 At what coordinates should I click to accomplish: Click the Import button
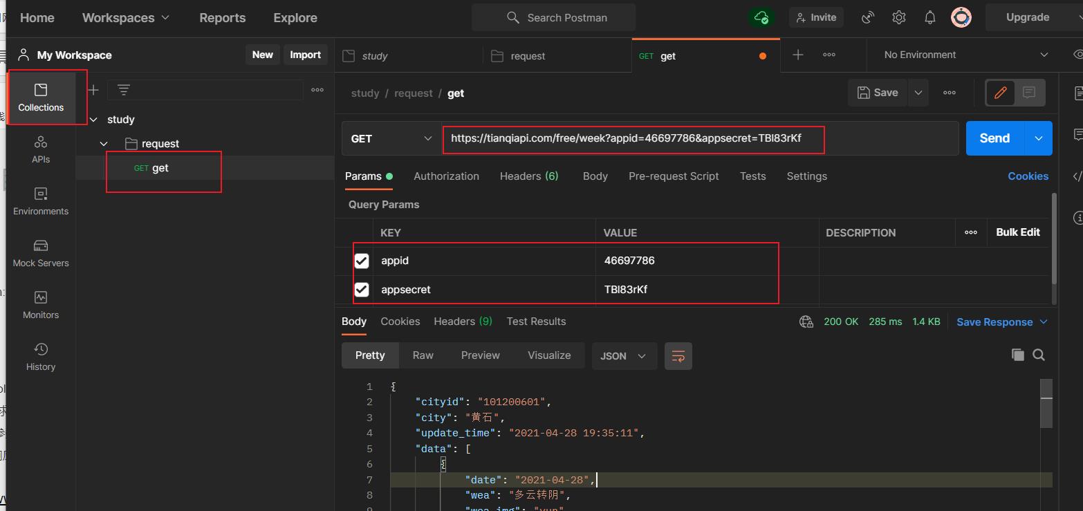(306, 55)
